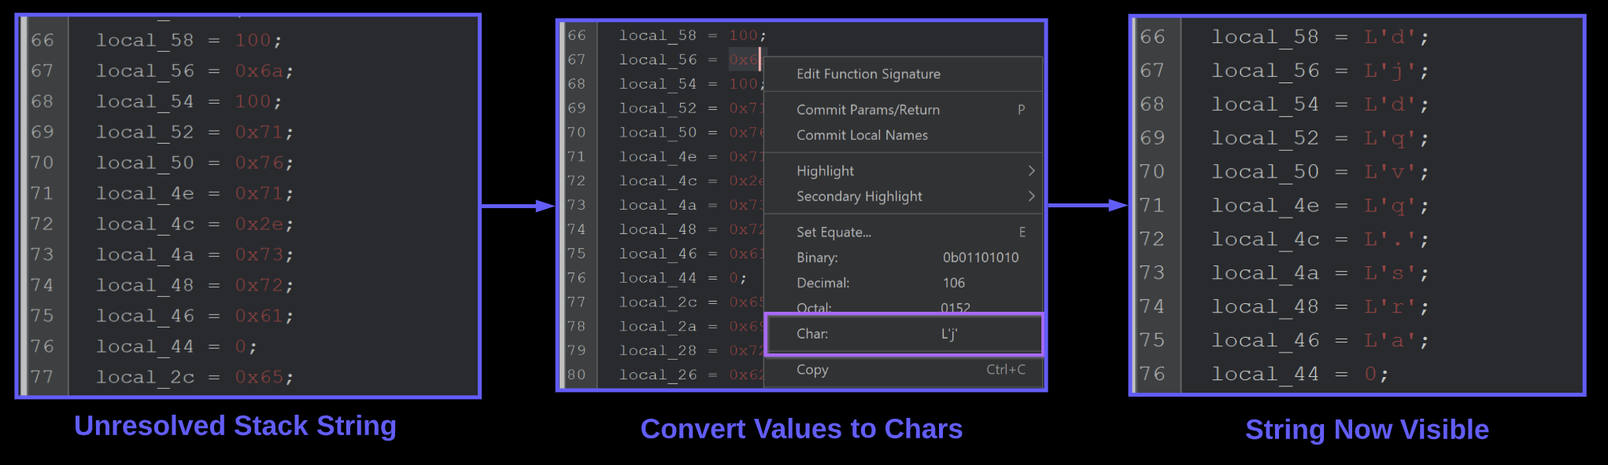The height and width of the screenshot is (465, 1608).
Task: Click value 0x6a in left panel
Action: pos(259,71)
